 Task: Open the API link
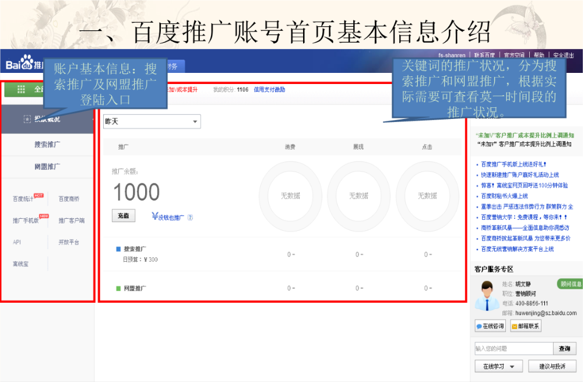tap(17, 242)
